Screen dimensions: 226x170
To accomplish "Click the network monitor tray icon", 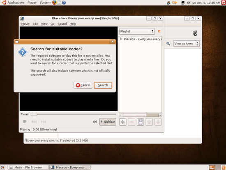I will coord(183,2).
